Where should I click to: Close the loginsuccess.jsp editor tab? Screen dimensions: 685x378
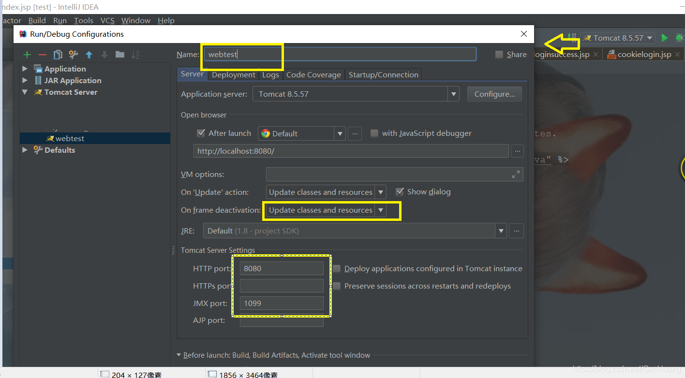[x=596, y=55]
